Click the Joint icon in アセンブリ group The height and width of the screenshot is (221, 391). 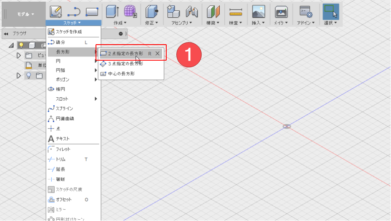(192, 11)
